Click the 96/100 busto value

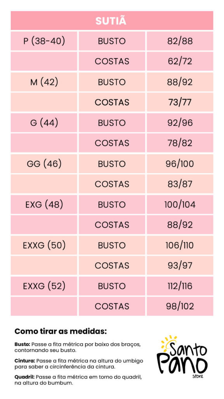pos(180,164)
